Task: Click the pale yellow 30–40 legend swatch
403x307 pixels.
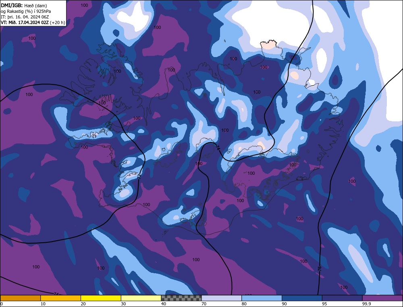Action: click(141, 298)
